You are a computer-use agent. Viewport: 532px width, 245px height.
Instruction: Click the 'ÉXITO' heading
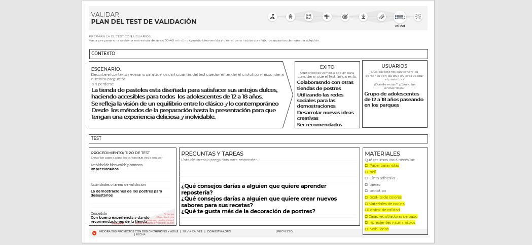327,67
